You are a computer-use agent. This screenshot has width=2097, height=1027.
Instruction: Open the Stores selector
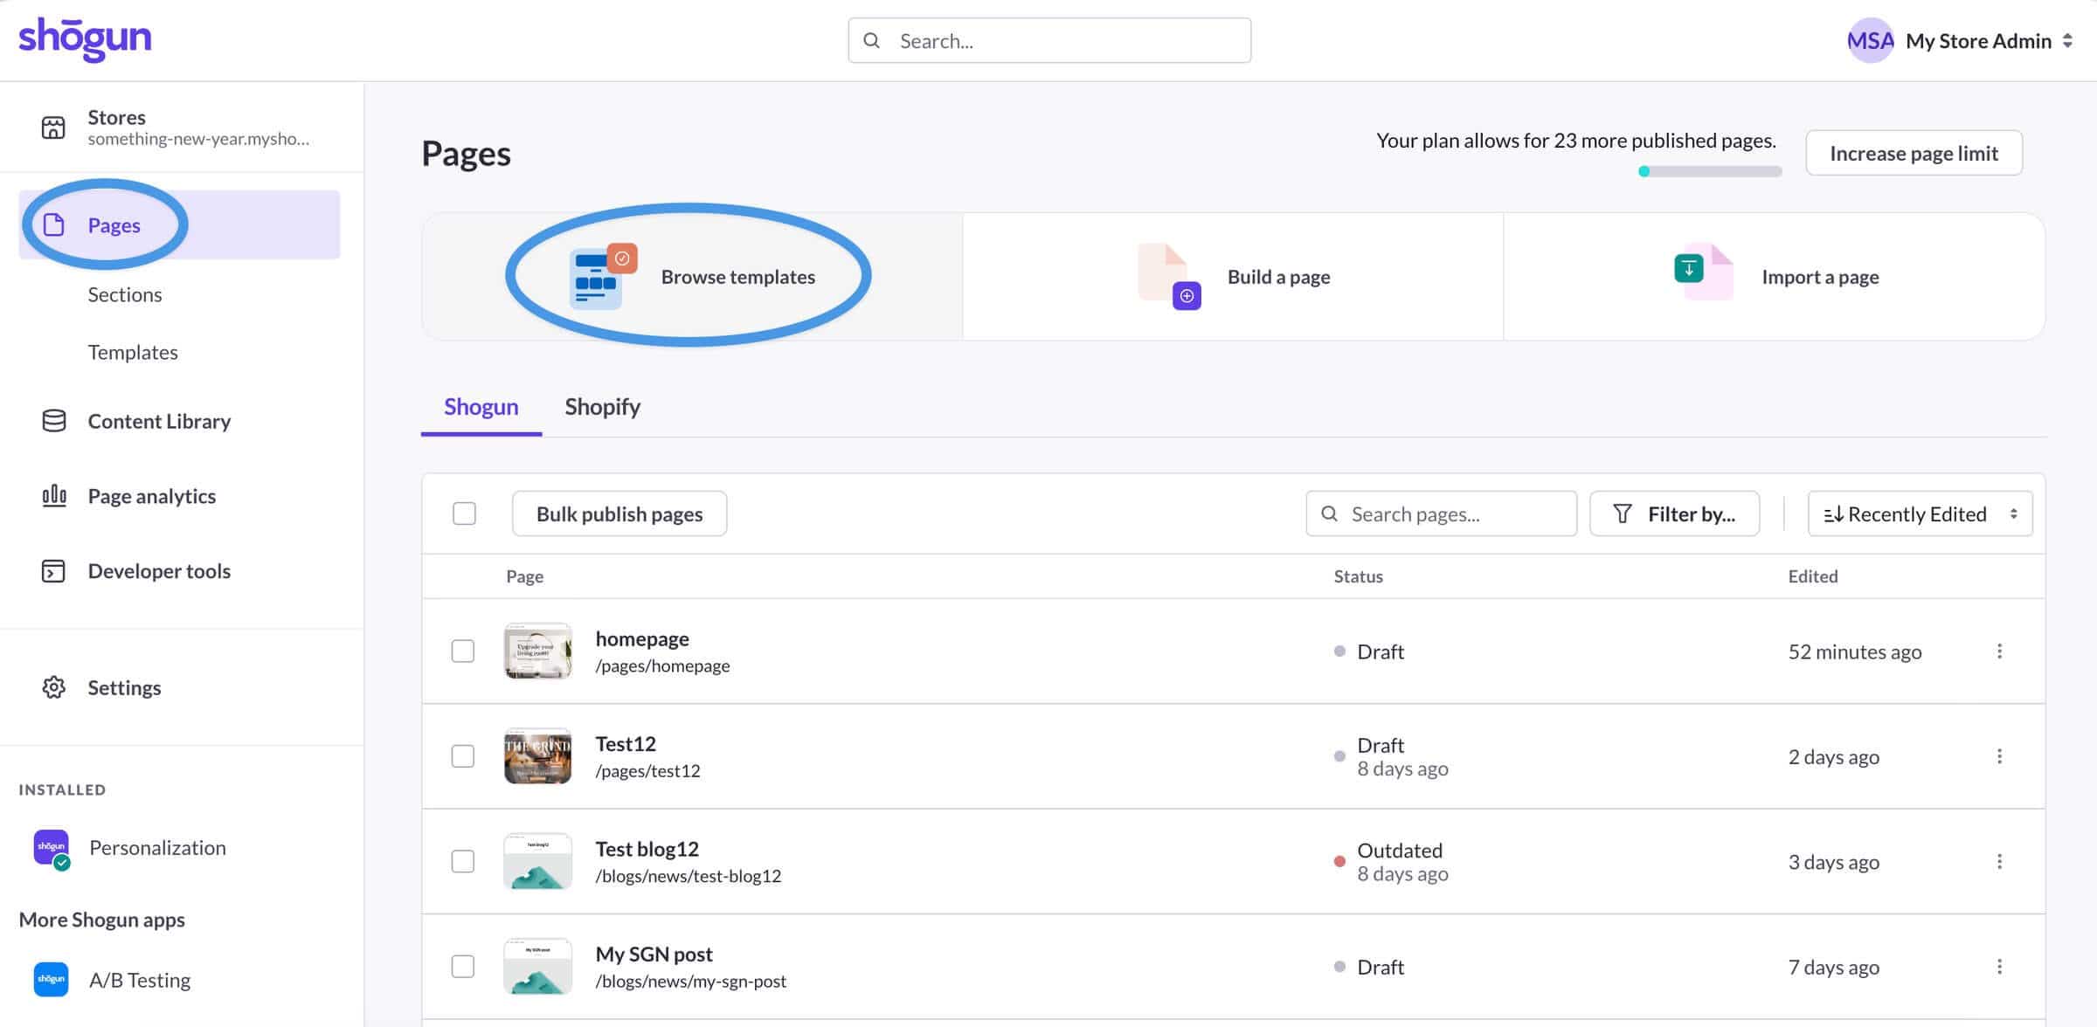(182, 128)
